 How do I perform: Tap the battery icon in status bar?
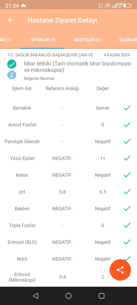pos(127,6)
